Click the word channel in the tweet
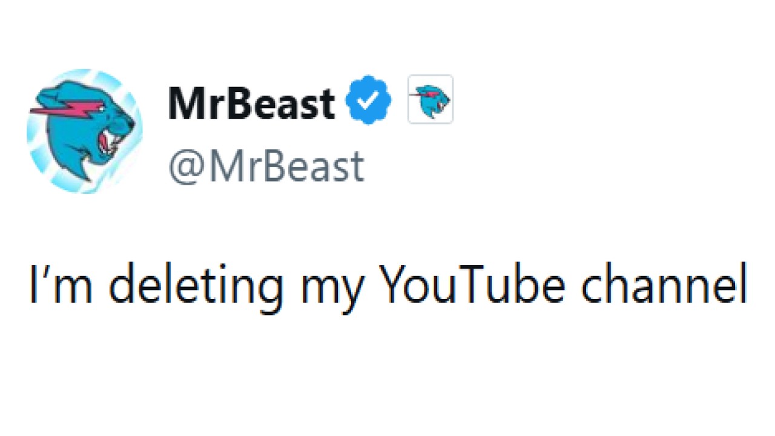The height and width of the screenshot is (436, 775). click(x=664, y=283)
